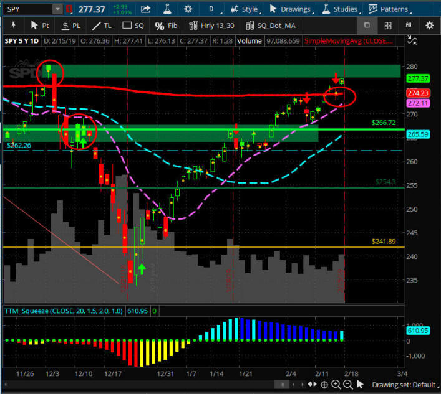Screen dimensions: 441x394
Task: Click the pin icon on drawing toolbar
Action: (x=13, y=26)
